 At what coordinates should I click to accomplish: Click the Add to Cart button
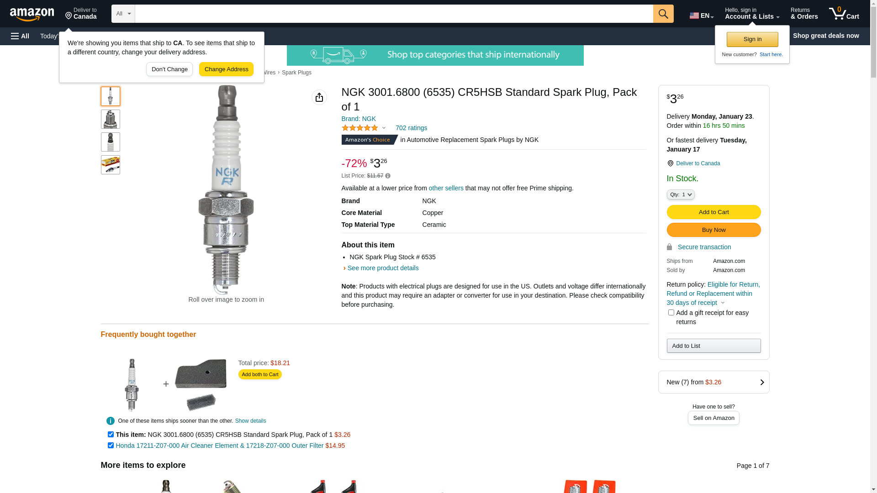[713, 212]
